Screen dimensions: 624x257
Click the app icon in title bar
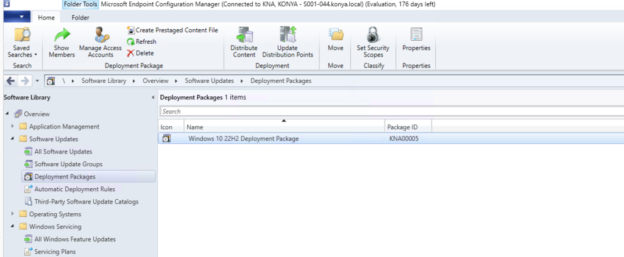(7, 4)
